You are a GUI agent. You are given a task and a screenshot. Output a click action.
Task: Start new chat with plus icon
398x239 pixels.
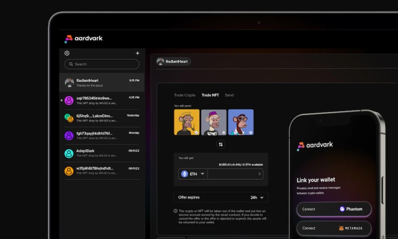[137, 53]
